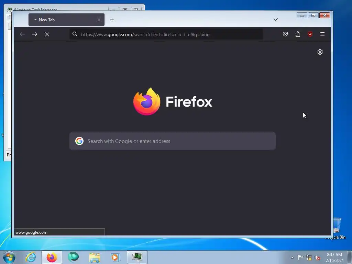The height and width of the screenshot is (264, 352).
Task: Show hidden tray icons arrow
Action: point(292,257)
